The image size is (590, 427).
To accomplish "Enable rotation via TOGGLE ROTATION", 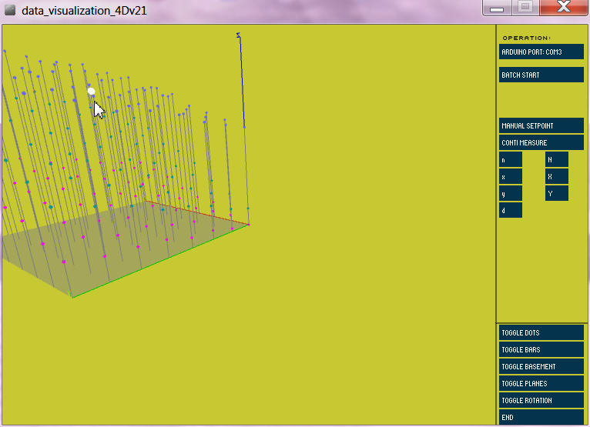I will pyautogui.click(x=541, y=400).
